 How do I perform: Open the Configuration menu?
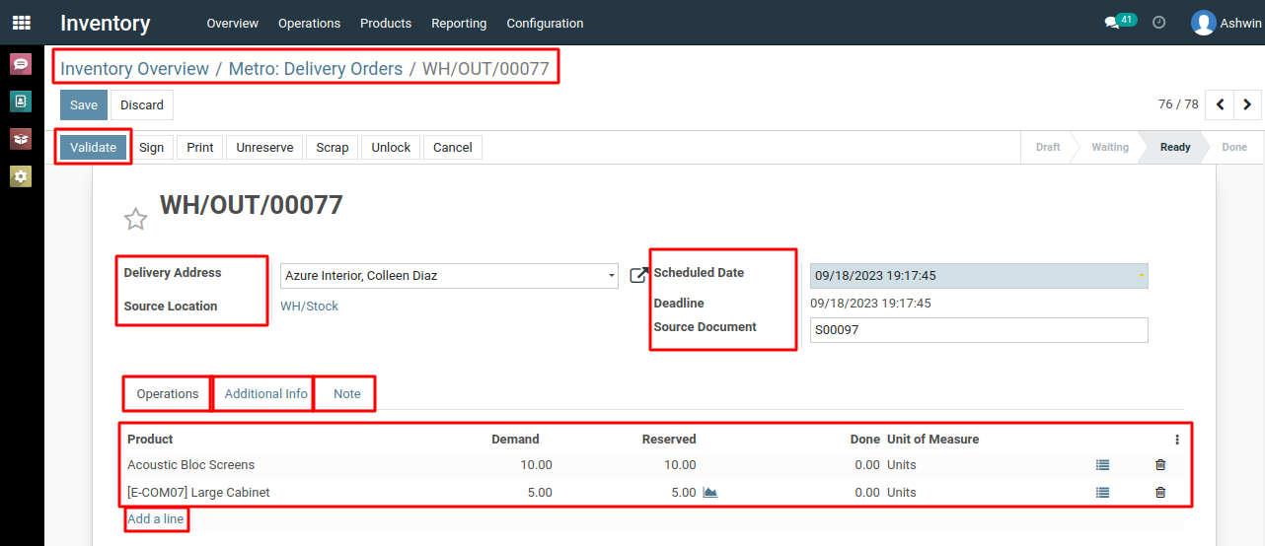click(545, 23)
